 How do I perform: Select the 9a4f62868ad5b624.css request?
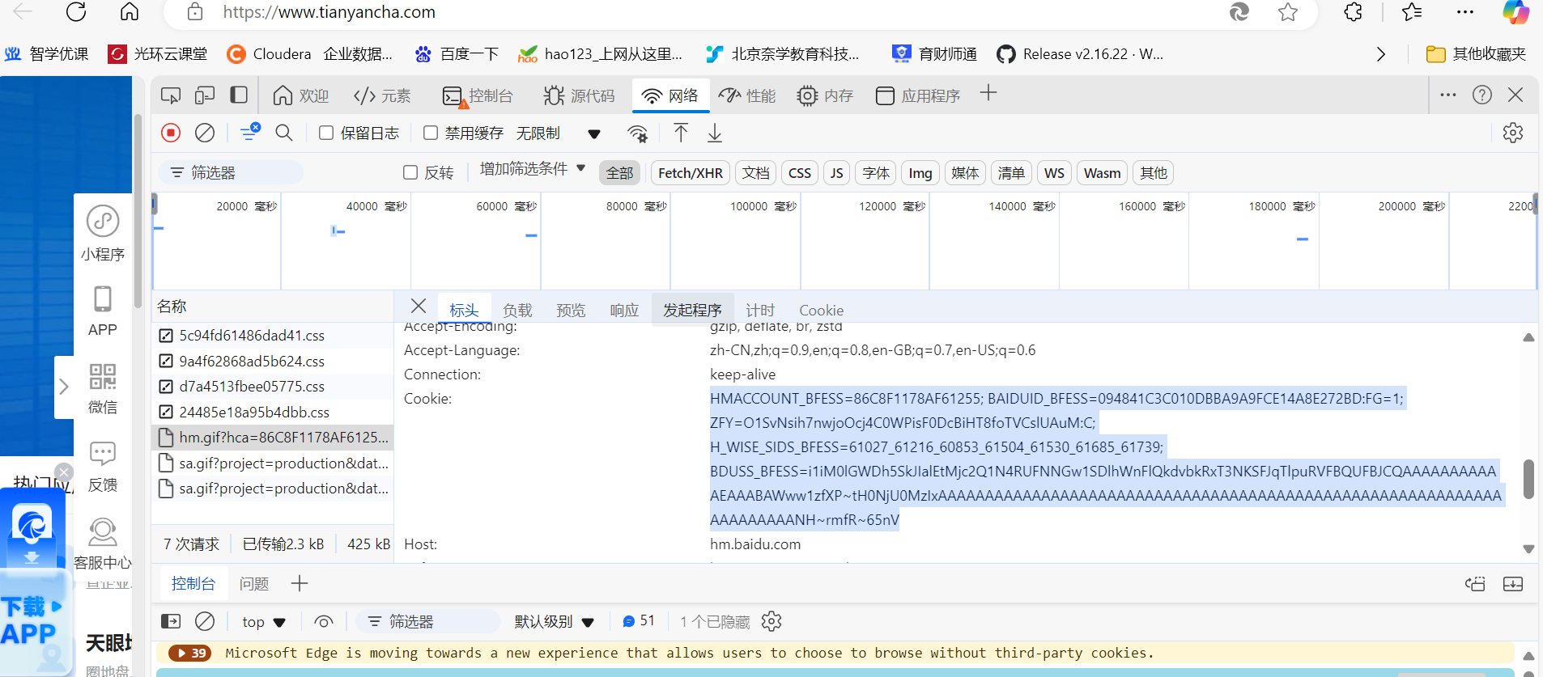[x=252, y=361]
